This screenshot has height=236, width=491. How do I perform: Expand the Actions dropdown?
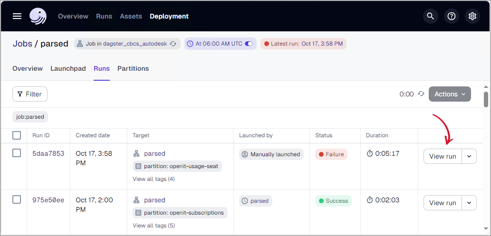coord(450,94)
